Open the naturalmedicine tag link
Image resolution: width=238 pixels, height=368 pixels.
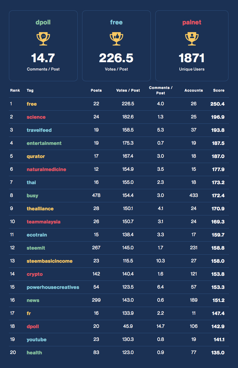click(46, 169)
